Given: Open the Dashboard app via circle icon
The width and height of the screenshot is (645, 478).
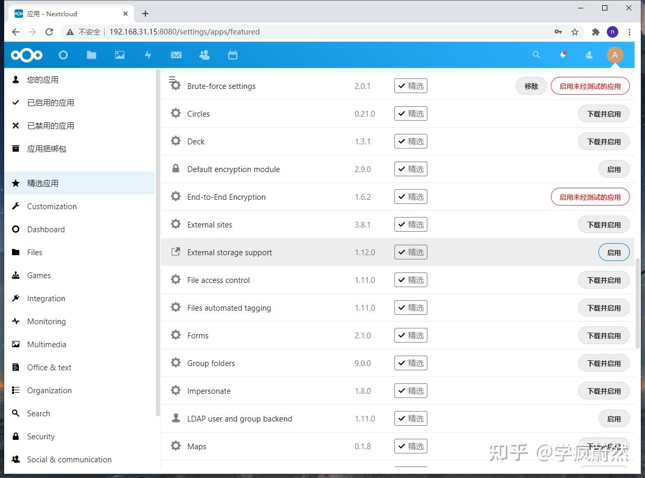Looking at the screenshot, I should pos(63,55).
